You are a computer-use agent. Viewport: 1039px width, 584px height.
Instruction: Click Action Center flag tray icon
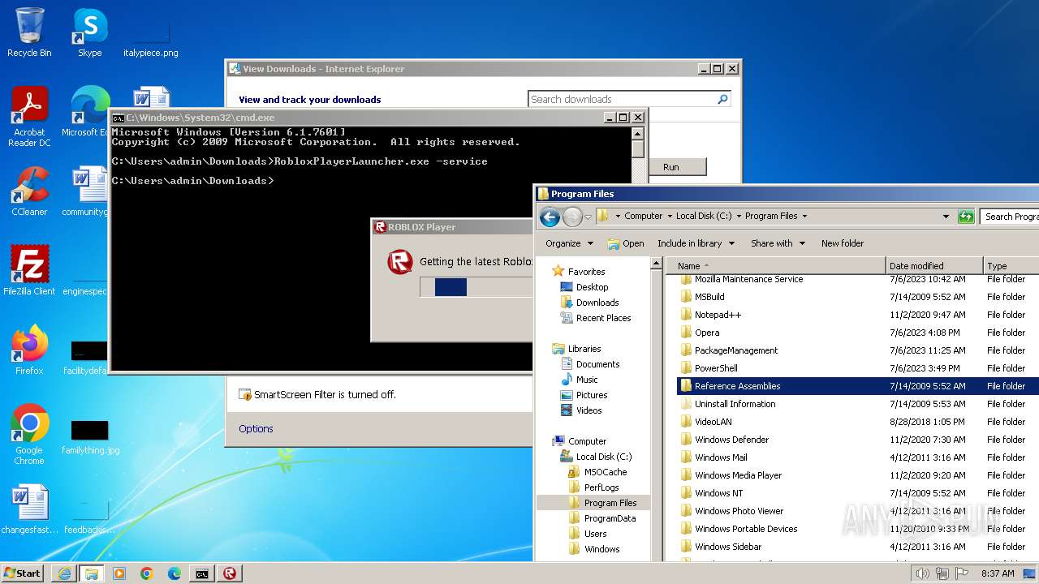(962, 573)
